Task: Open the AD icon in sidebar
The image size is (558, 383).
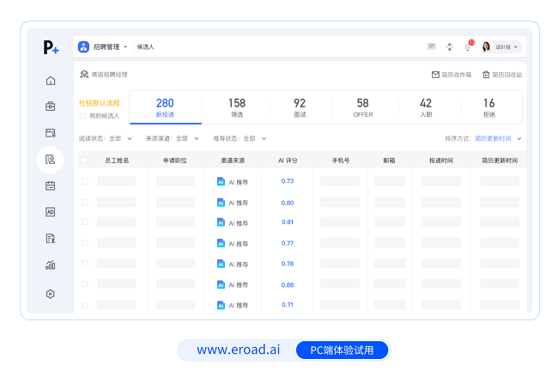Action: click(50, 212)
